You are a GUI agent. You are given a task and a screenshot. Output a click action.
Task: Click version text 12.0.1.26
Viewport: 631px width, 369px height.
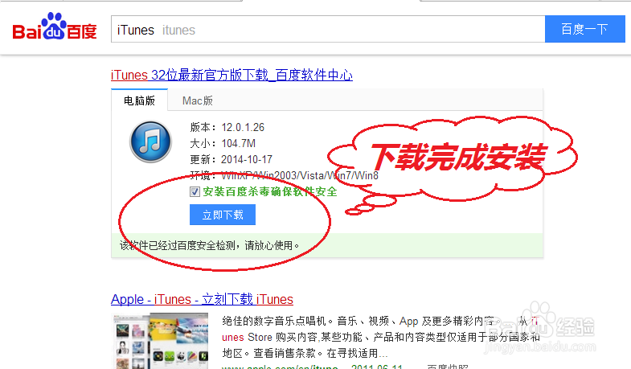tap(243, 128)
